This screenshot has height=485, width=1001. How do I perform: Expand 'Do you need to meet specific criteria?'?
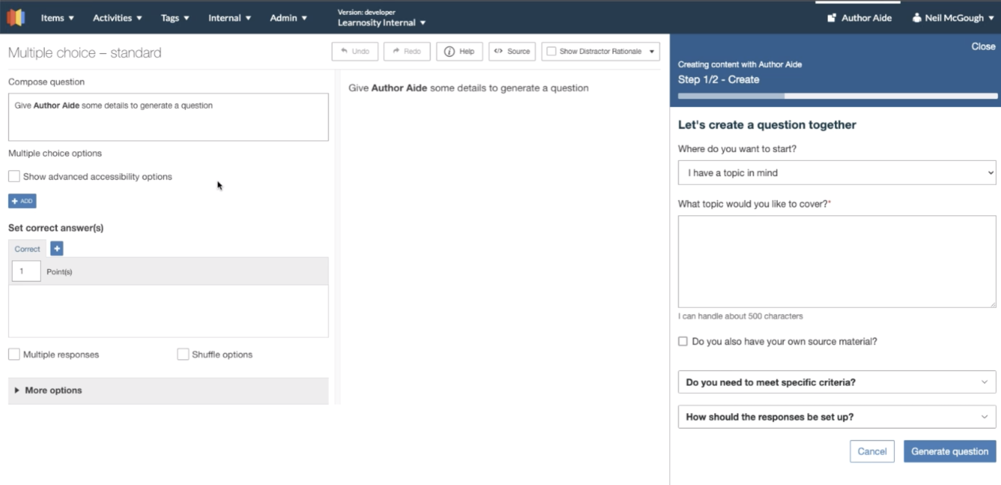coord(836,382)
